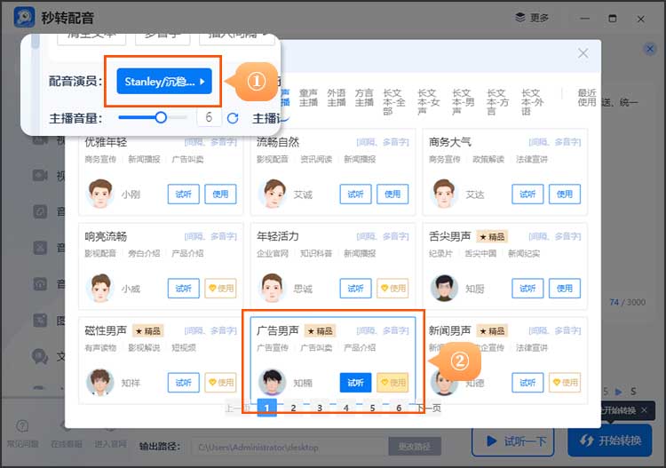Screen dimensions: 666x468
Task: Click the 试听一下 preview button
Action: point(512,441)
